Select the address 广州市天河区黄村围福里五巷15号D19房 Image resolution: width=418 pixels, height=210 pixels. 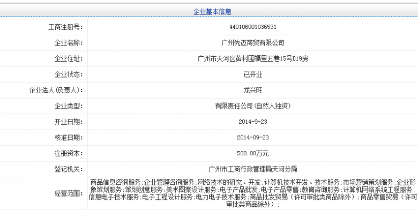(253, 58)
